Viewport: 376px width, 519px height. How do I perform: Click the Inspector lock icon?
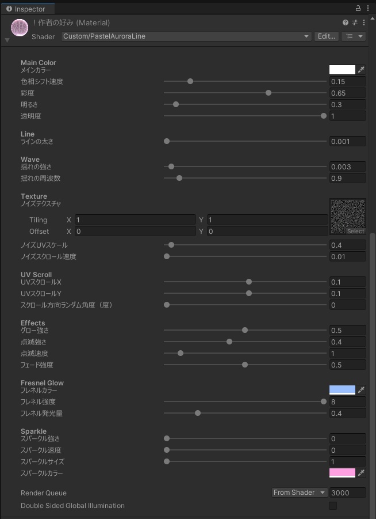point(359,8)
